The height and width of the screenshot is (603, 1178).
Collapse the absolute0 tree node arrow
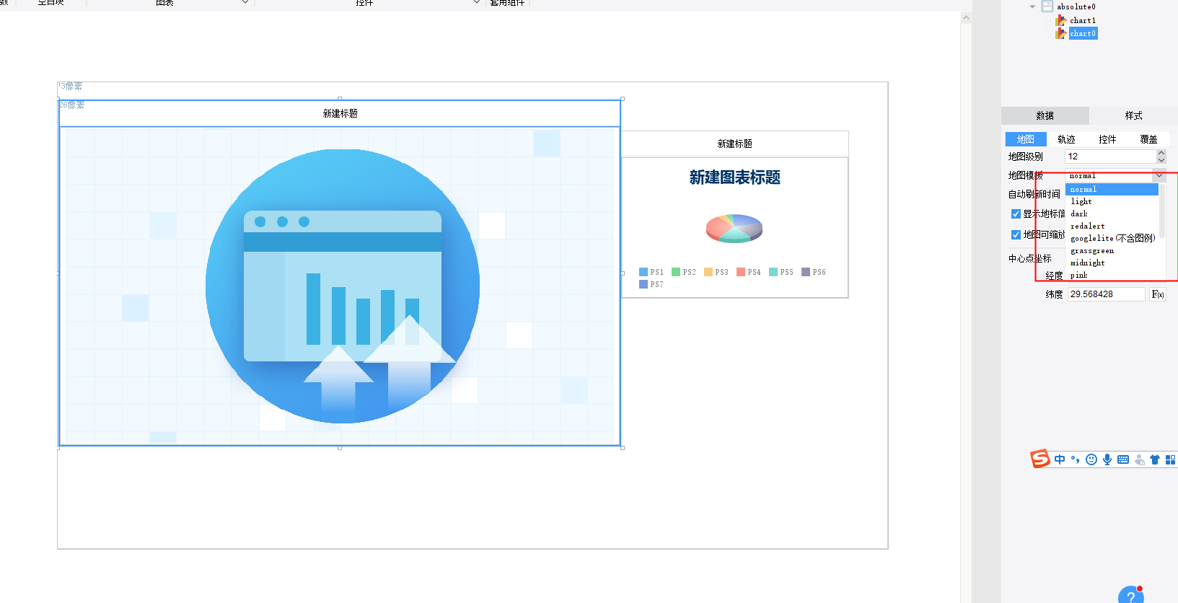1032,6
